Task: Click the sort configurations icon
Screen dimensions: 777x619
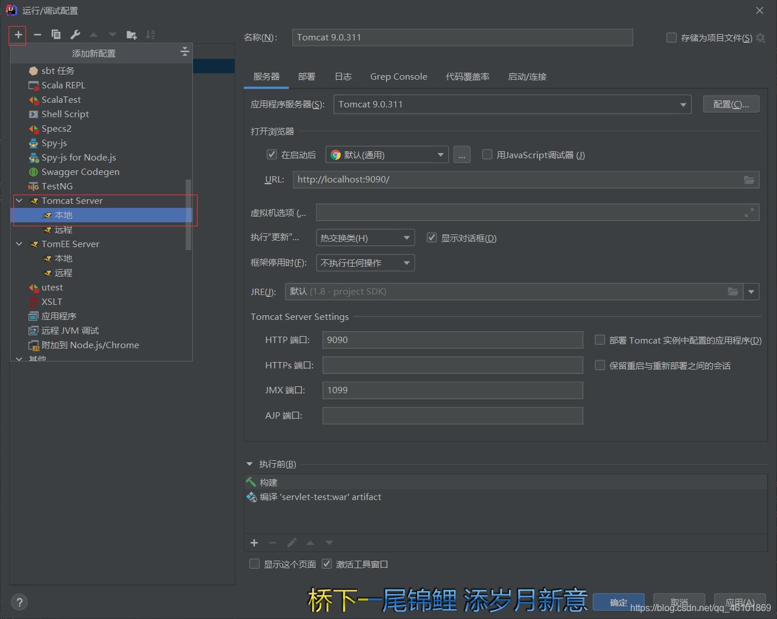Action: [150, 35]
